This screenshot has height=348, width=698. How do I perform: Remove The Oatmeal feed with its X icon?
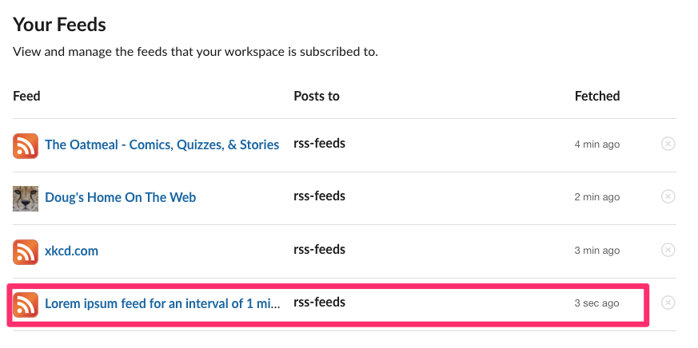pos(668,144)
